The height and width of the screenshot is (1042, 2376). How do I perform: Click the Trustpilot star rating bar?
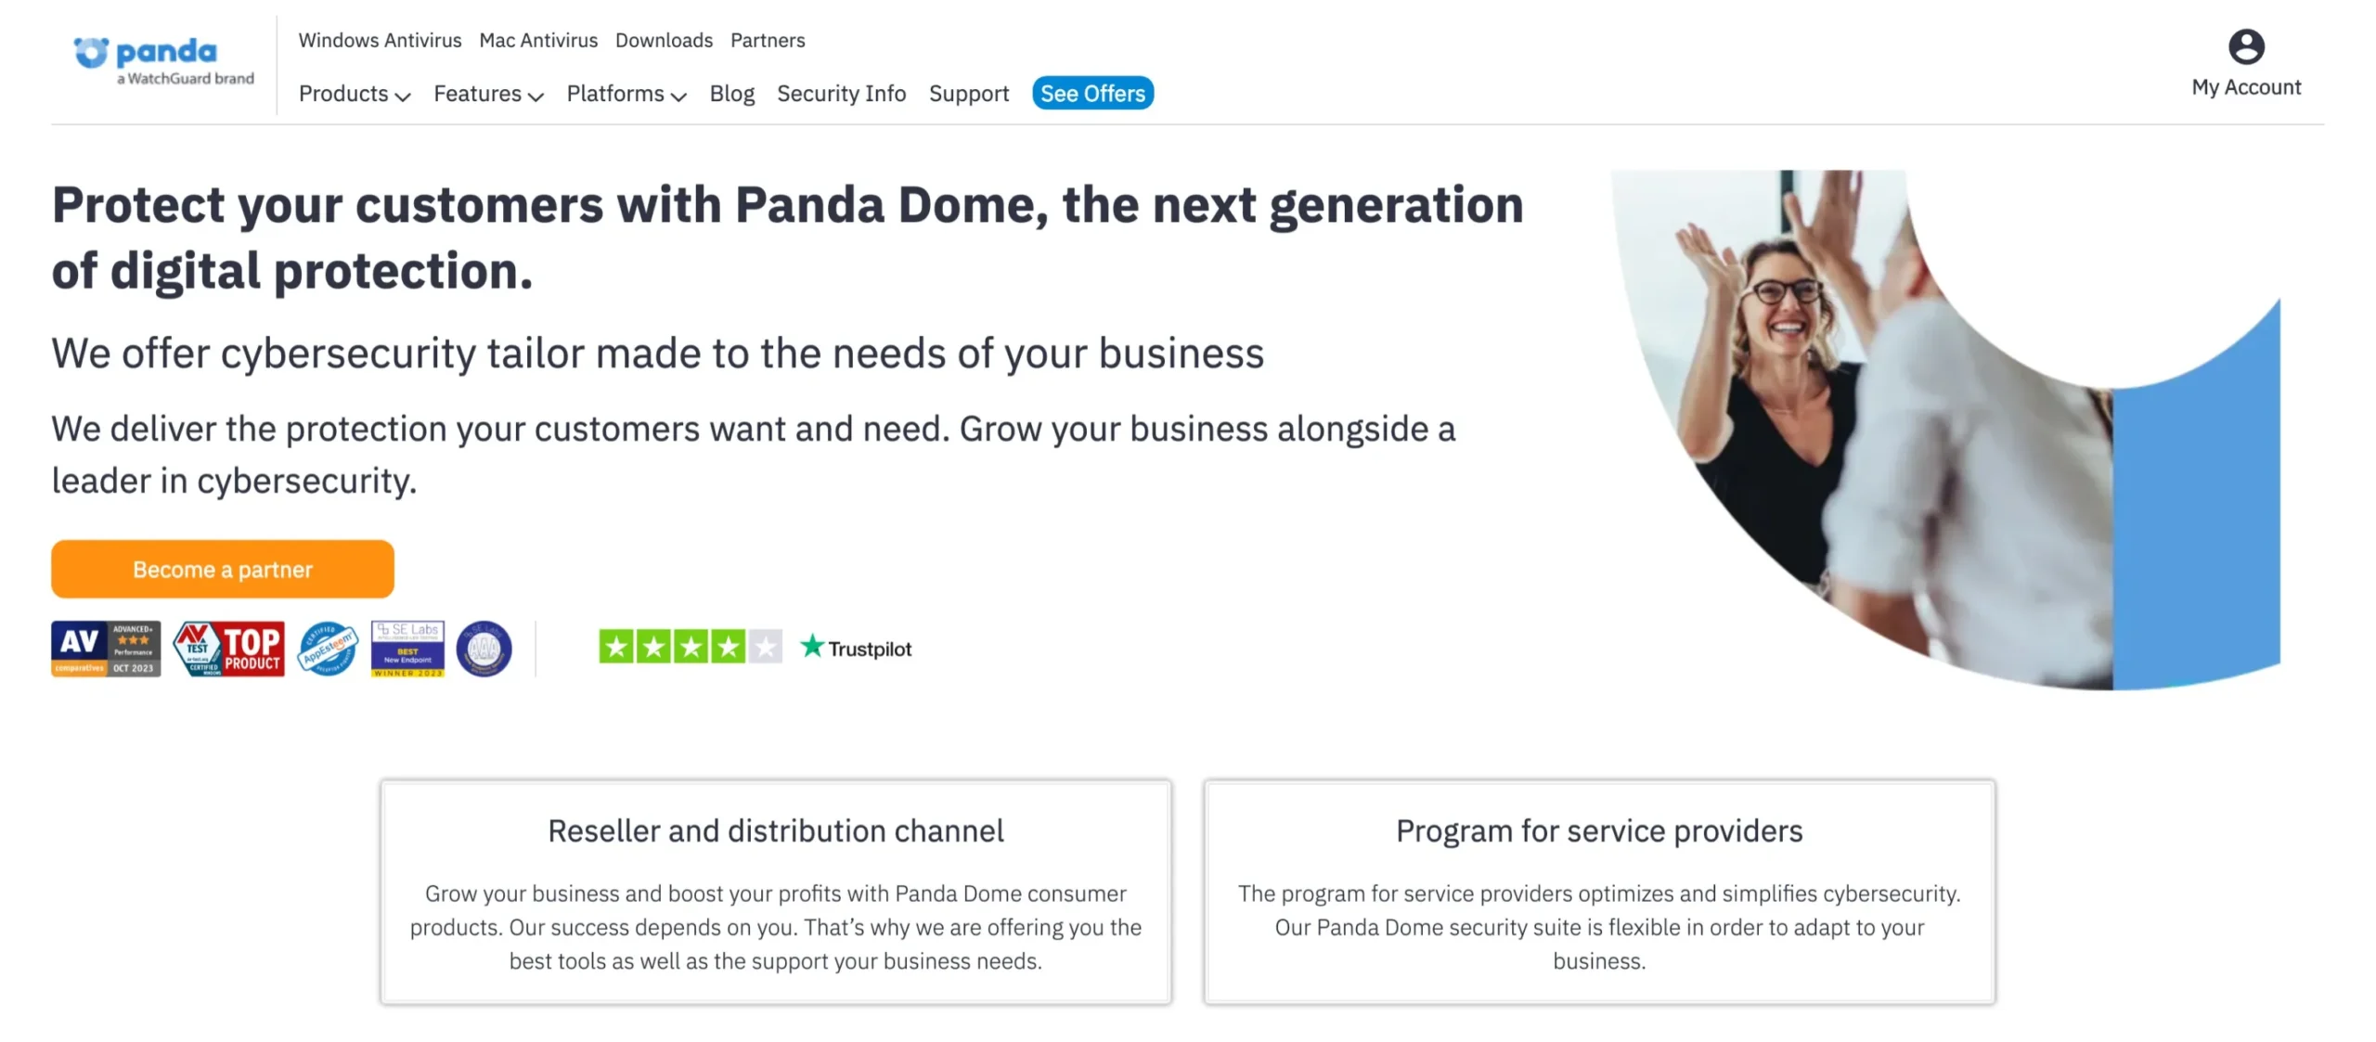[x=690, y=647]
